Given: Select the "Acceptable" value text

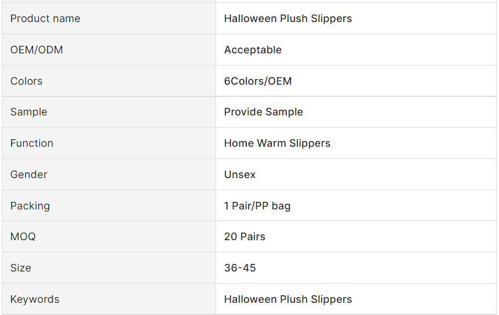Looking at the screenshot, I should (x=253, y=50).
